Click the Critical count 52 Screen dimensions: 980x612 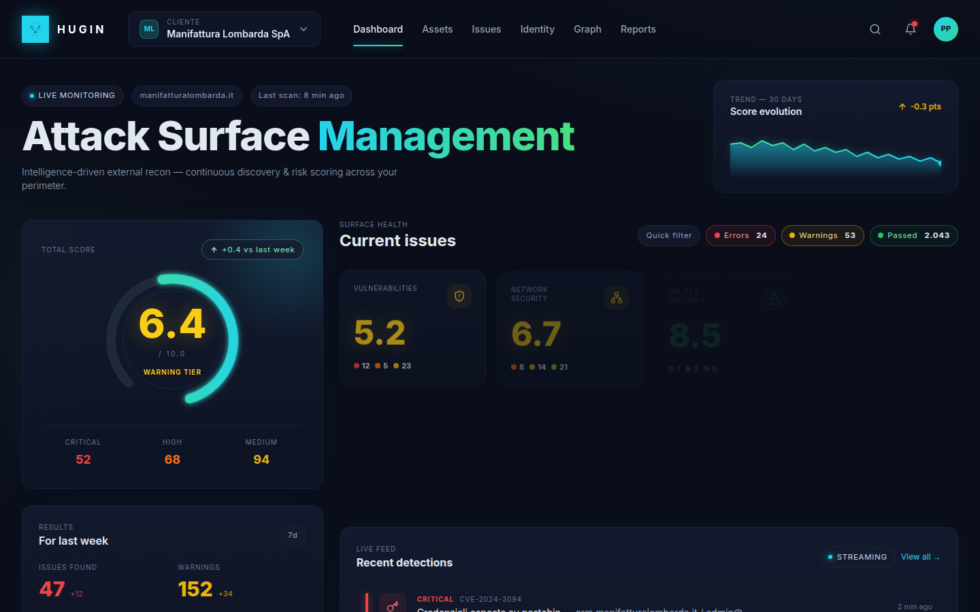click(x=83, y=460)
